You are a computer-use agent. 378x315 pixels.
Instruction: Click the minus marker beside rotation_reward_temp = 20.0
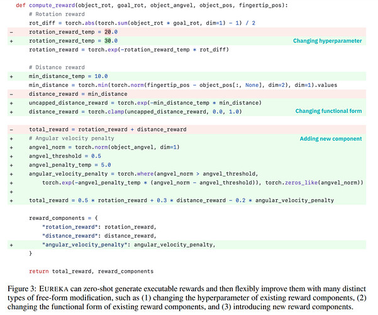pyautogui.click(x=11, y=32)
